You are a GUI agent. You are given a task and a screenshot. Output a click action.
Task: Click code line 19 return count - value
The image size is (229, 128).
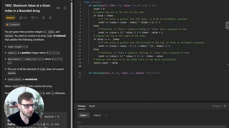[106, 63]
